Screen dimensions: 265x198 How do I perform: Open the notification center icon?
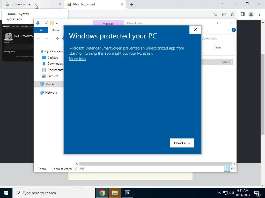click(x=256, y=193)
